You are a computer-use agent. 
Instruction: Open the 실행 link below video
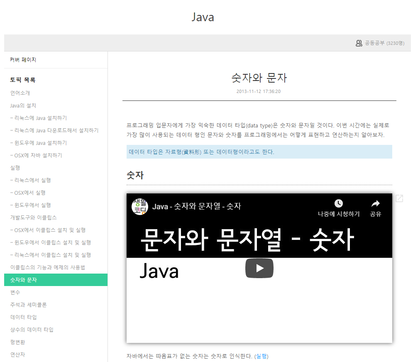click(x=261, y=356)
